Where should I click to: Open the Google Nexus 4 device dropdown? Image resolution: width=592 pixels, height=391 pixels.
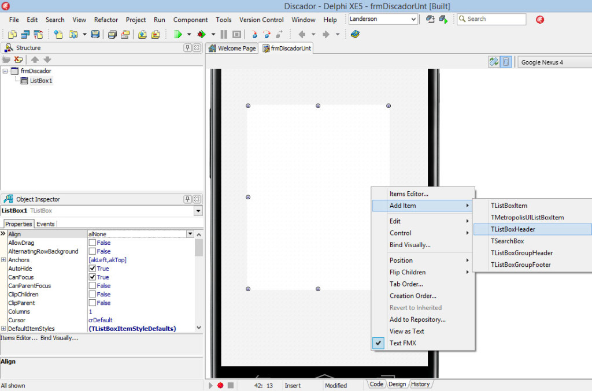[554, 62]
